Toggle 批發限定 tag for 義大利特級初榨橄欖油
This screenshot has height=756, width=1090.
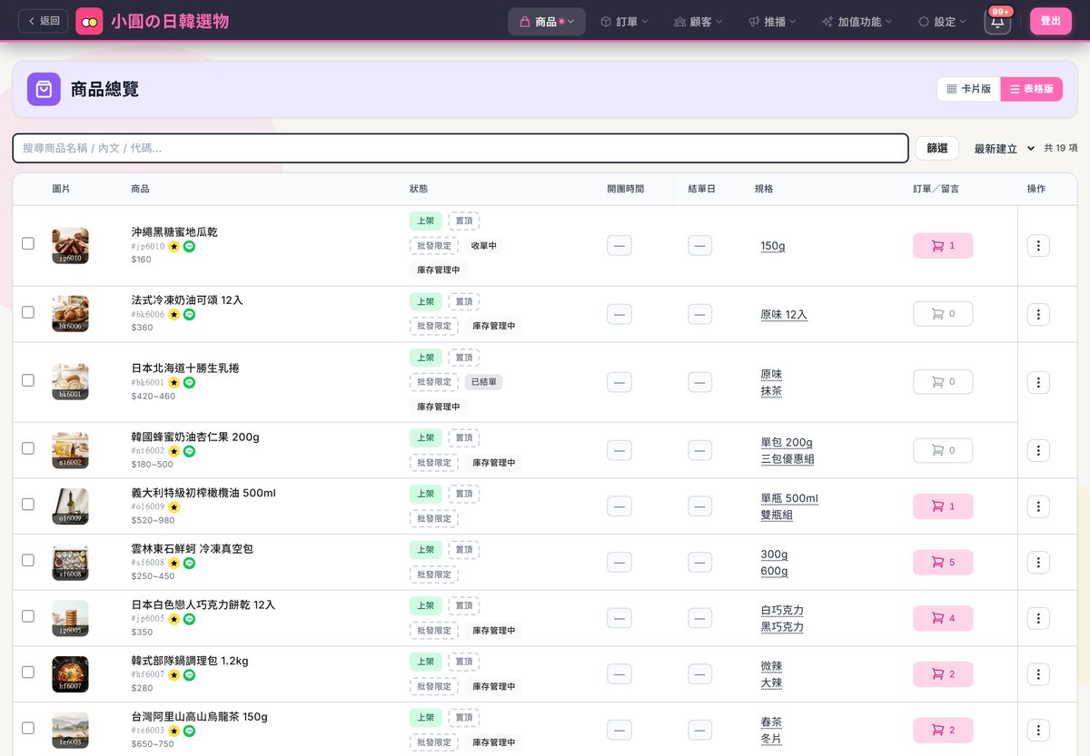434,518
